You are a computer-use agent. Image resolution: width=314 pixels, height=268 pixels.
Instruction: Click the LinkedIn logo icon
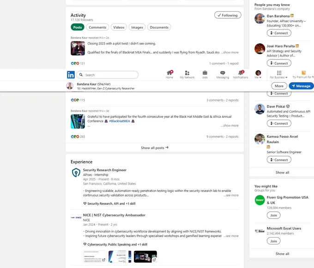(x=71, y=75)
